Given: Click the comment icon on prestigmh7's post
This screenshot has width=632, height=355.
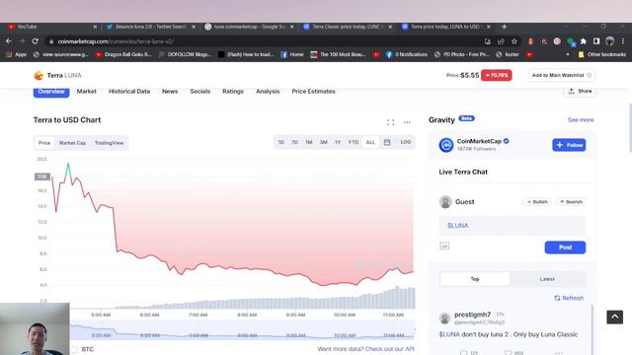Looking at the screenshot, I should (x=463, y=353).
